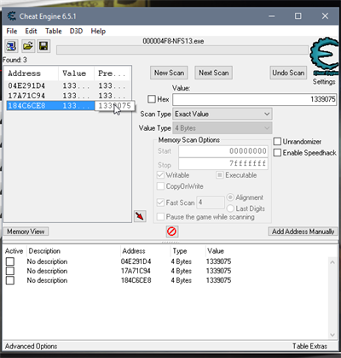Enable the Unrandomizer checkbox
341x358 pixels.
(277, 141)
